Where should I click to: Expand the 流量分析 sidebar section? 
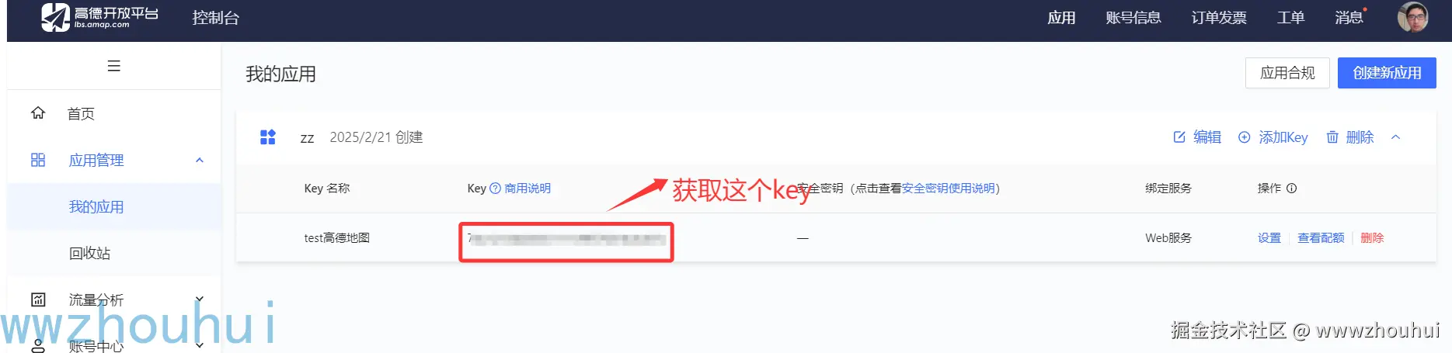coord(200,299)
